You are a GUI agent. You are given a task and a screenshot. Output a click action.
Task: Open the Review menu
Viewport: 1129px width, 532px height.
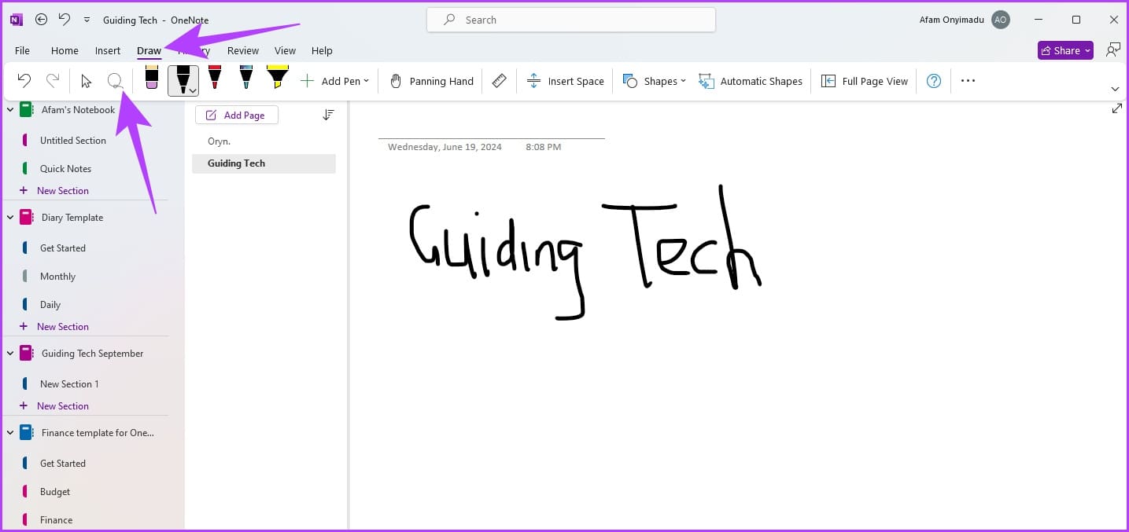click(x=242, y=50)
